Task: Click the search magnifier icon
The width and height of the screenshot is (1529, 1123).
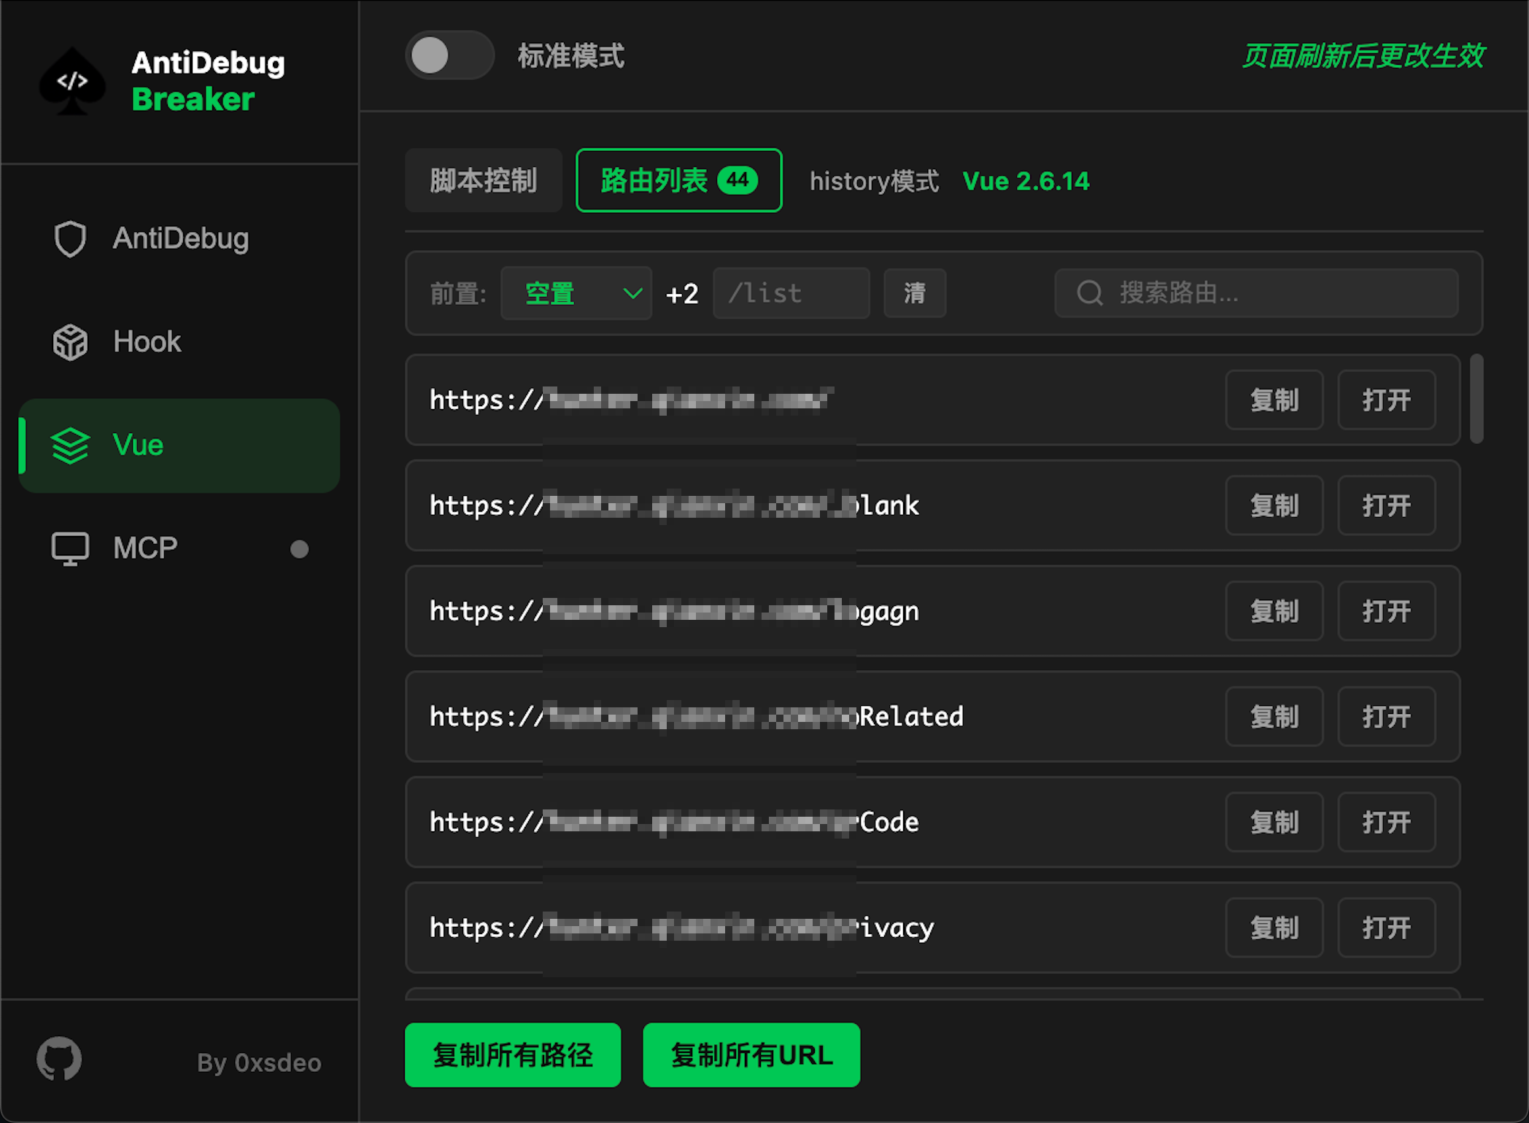Action: 1090,293
